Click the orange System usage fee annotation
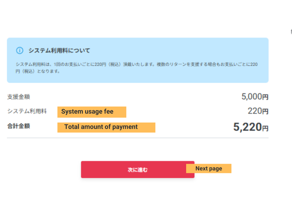The width and height of the screenshot is (292, 201). click(x=91, y=112)
